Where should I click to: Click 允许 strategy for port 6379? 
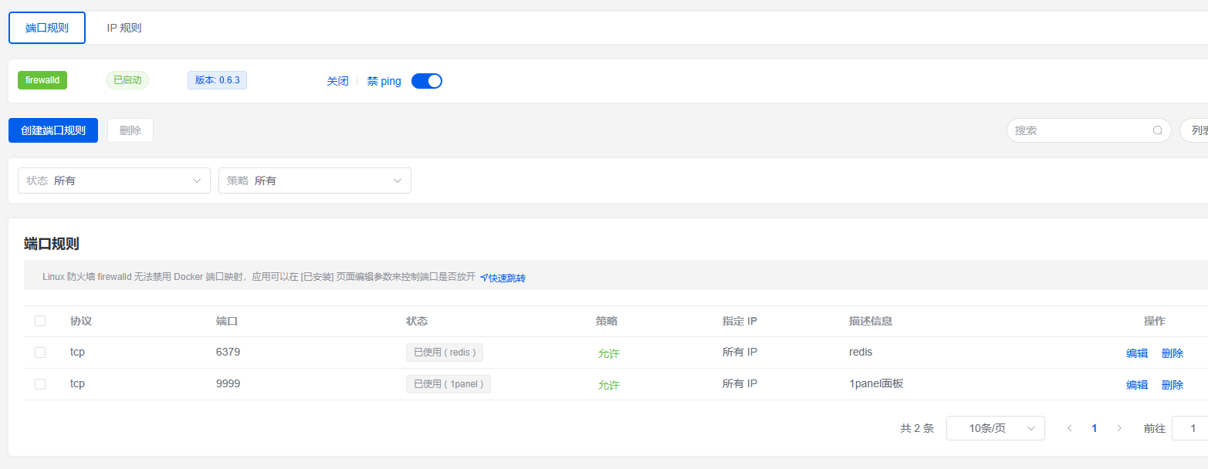pos(609,353)
